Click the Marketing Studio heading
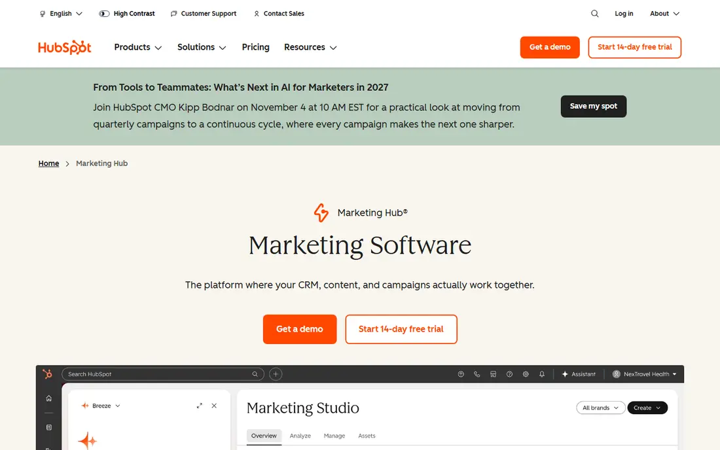 point(303,407)
